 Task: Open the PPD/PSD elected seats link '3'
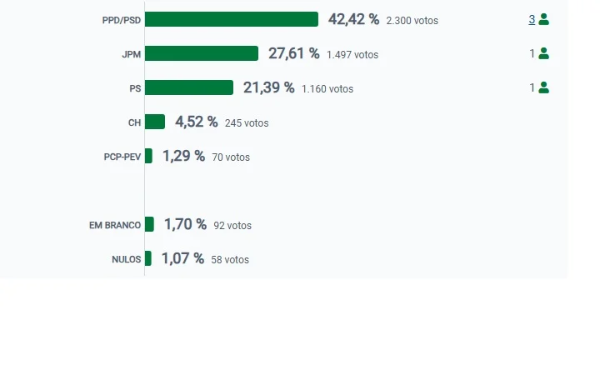532,20
